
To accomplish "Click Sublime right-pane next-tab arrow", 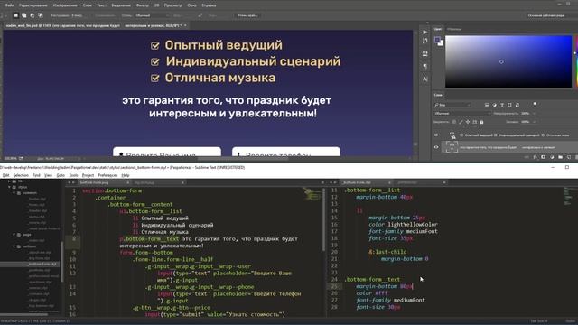I will coord(335,182).
